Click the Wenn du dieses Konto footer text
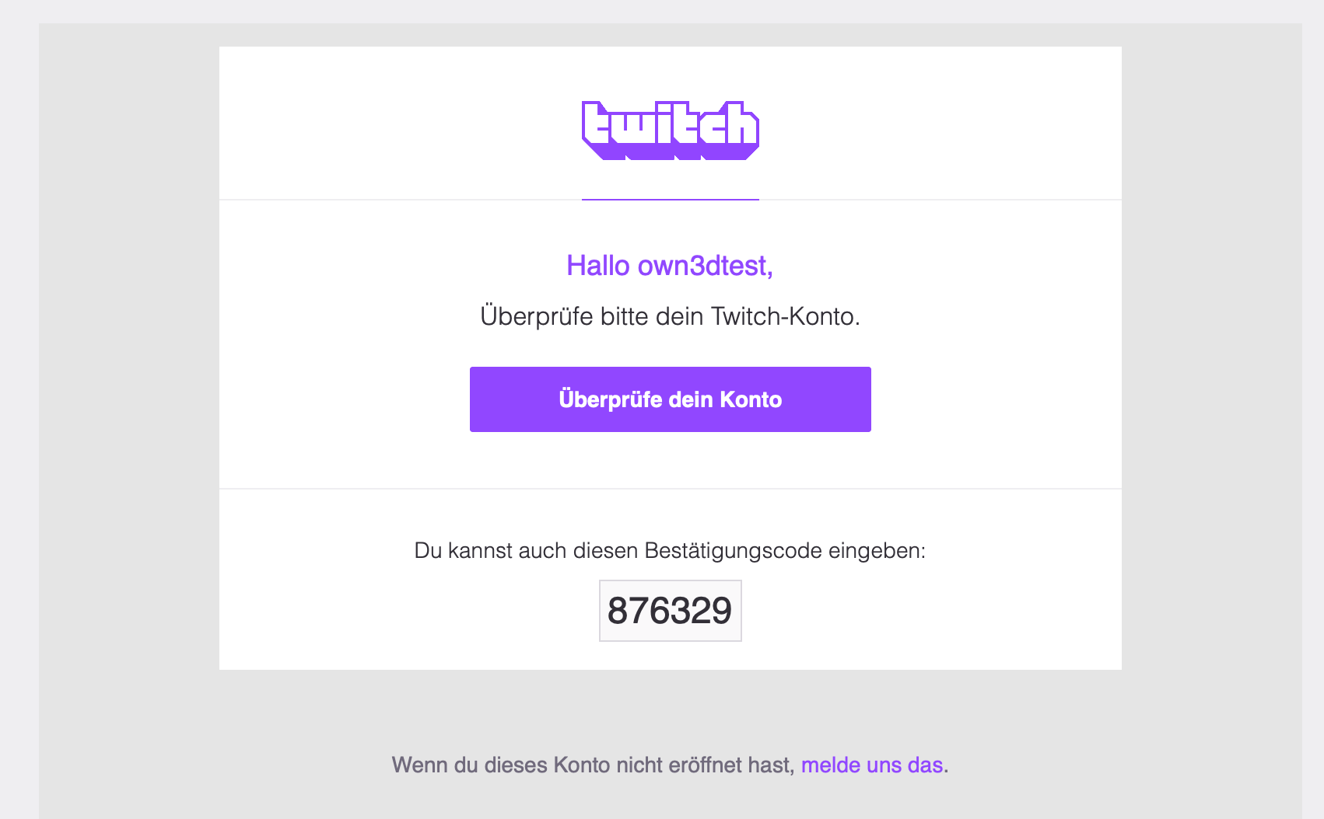The width and height of the screenshot is (1324, 819). tap(593, 765)
